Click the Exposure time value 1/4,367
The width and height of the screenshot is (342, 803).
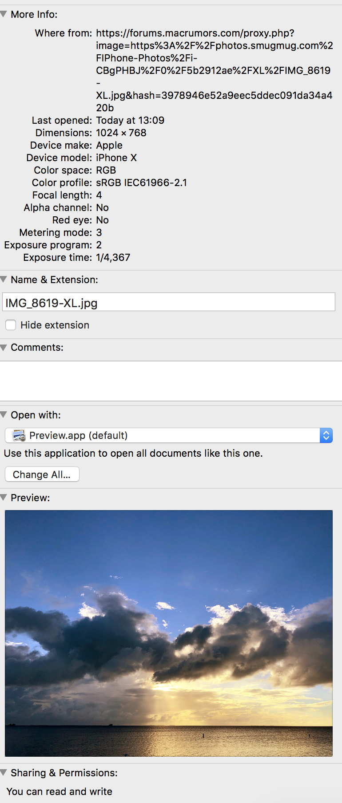(113, 257)
